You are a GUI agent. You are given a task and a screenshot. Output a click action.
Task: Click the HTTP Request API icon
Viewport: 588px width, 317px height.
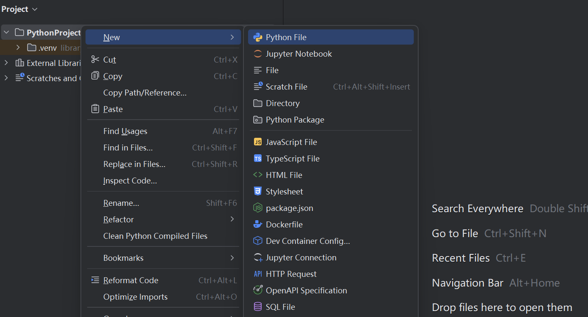pyautogui.click(x=257, y=274)
